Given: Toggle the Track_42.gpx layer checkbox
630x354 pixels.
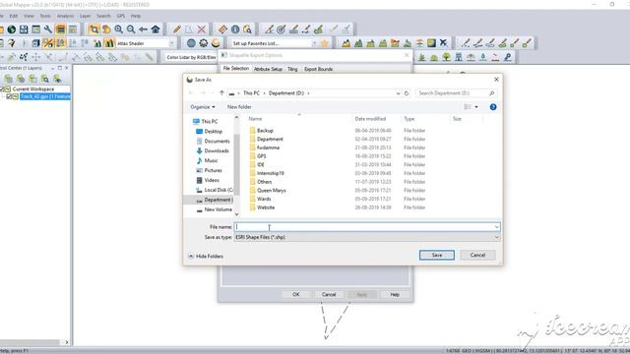Looking at the screenshot, I should [9, 96].
